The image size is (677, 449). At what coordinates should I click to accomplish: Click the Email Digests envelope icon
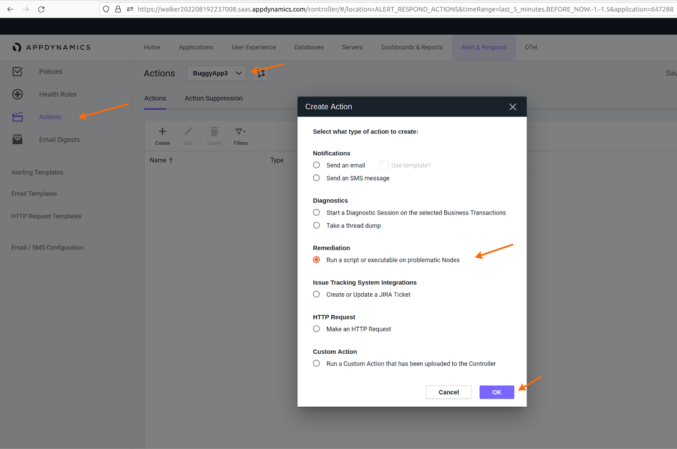[17, 139]
